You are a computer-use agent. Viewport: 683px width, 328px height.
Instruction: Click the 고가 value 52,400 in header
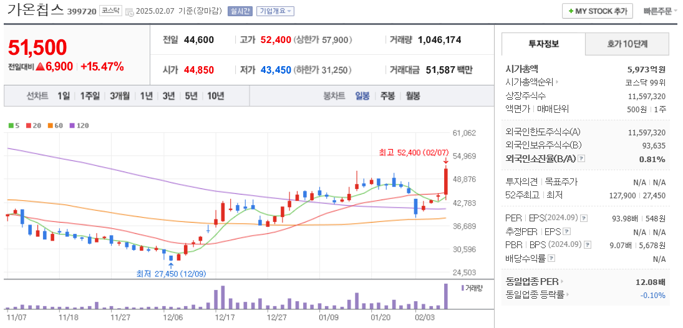pyautogui.click(x=276, y=40)
